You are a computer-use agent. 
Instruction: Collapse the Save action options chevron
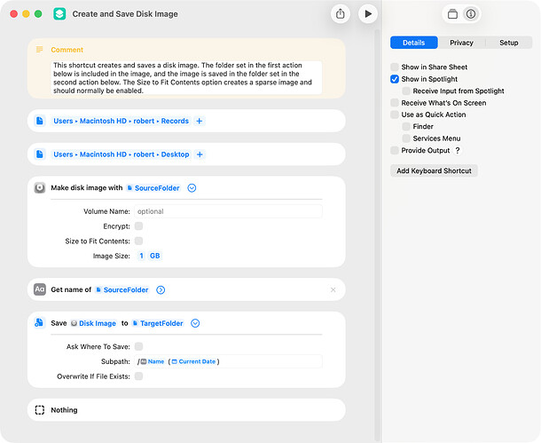tap(195, 323)
